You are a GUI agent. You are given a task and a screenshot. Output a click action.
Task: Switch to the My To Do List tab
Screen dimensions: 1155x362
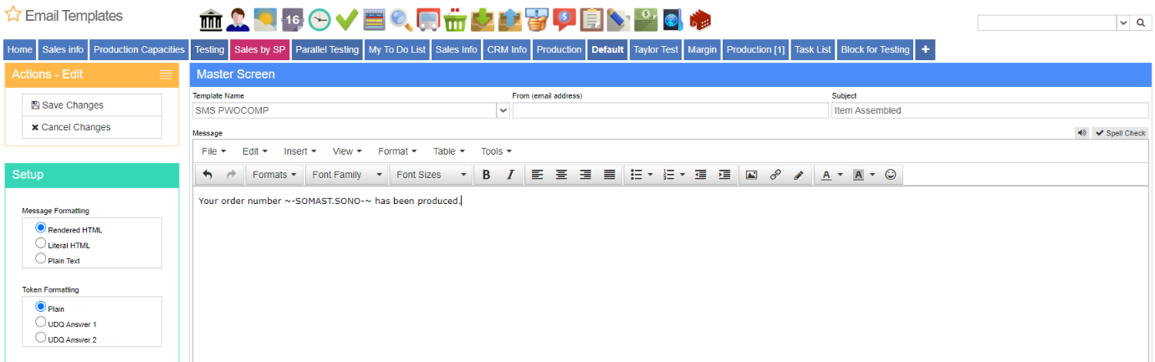397,49
